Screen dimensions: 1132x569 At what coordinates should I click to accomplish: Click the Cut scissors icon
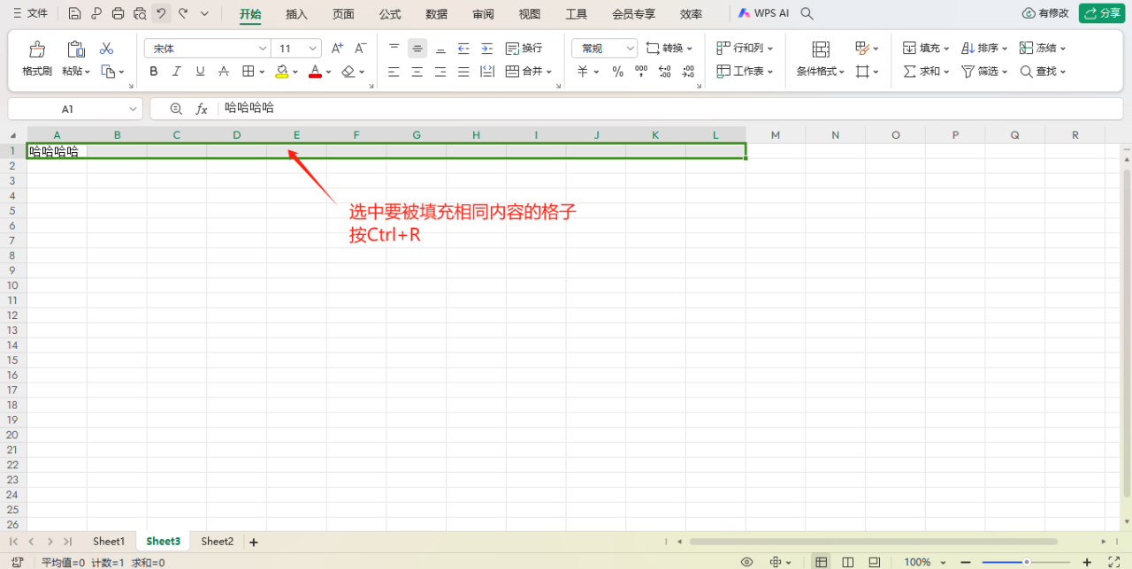coord(107,49)
